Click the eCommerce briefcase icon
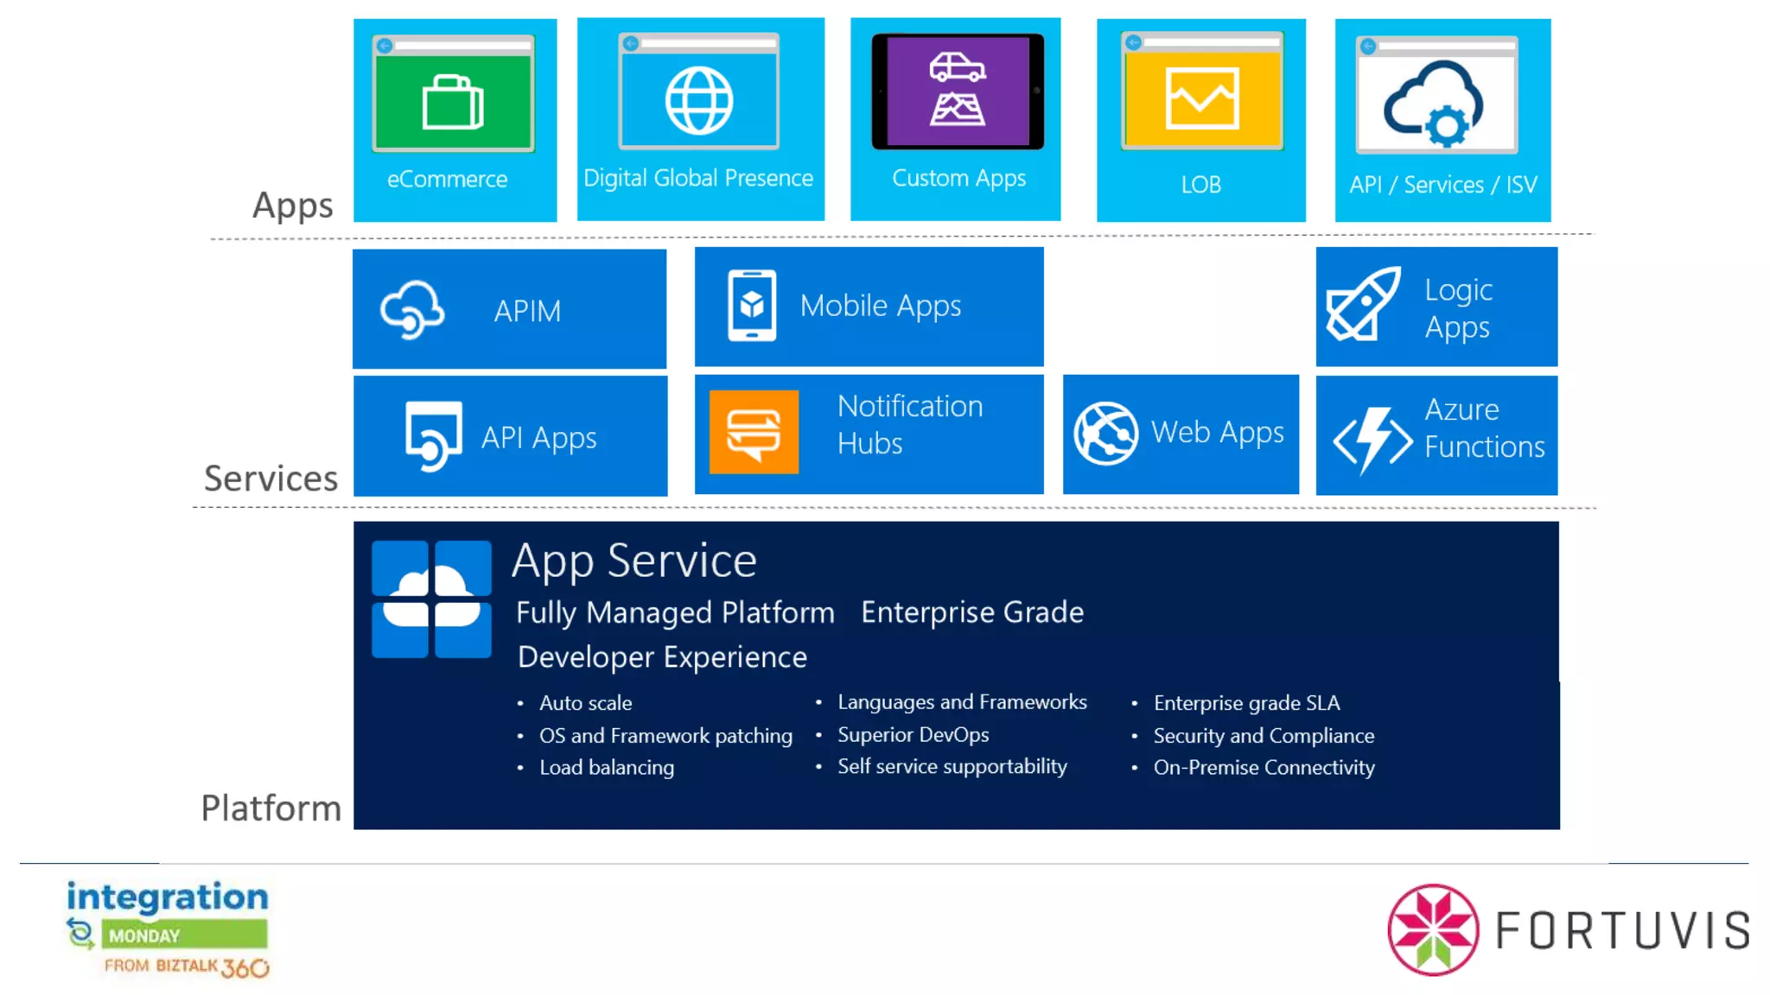 tap(453, 102)
